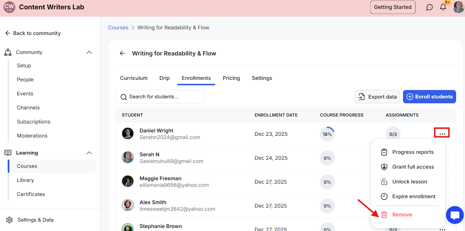Click the Enroll students button
465x231 pixels.
429,97
